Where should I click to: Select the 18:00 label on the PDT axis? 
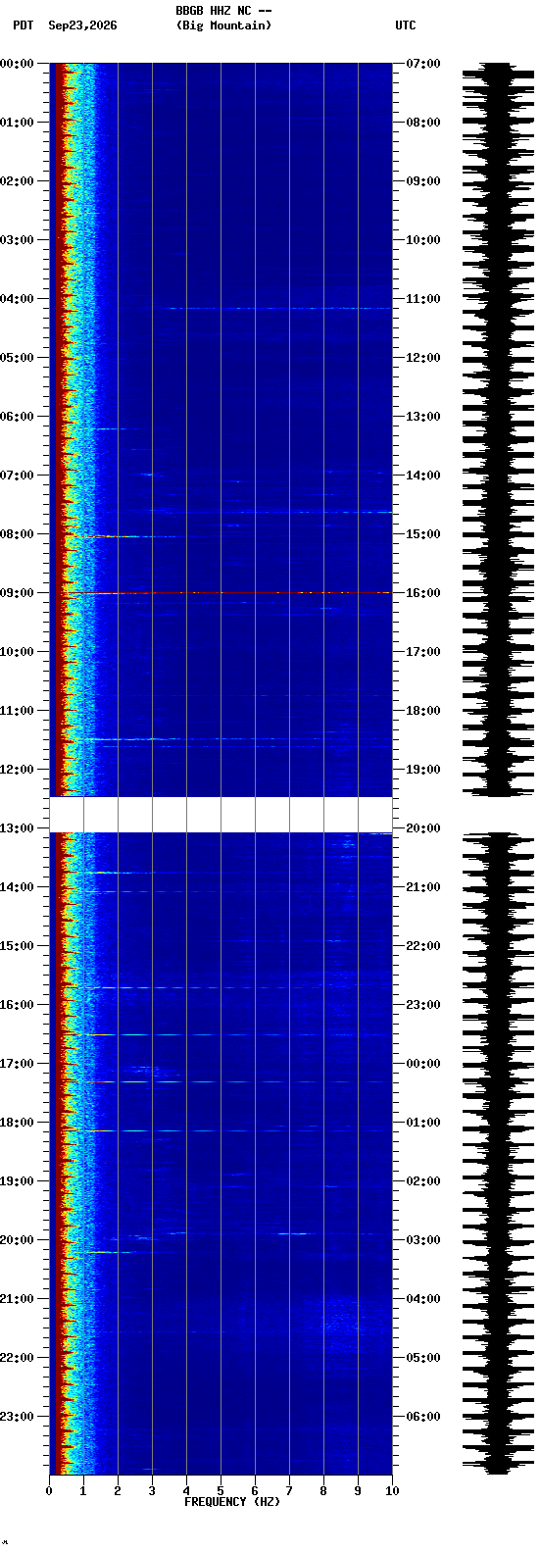[x=18, y=1123]
